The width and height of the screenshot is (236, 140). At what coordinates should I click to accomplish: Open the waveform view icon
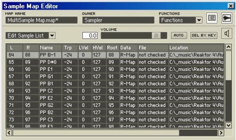pos(227,18)
